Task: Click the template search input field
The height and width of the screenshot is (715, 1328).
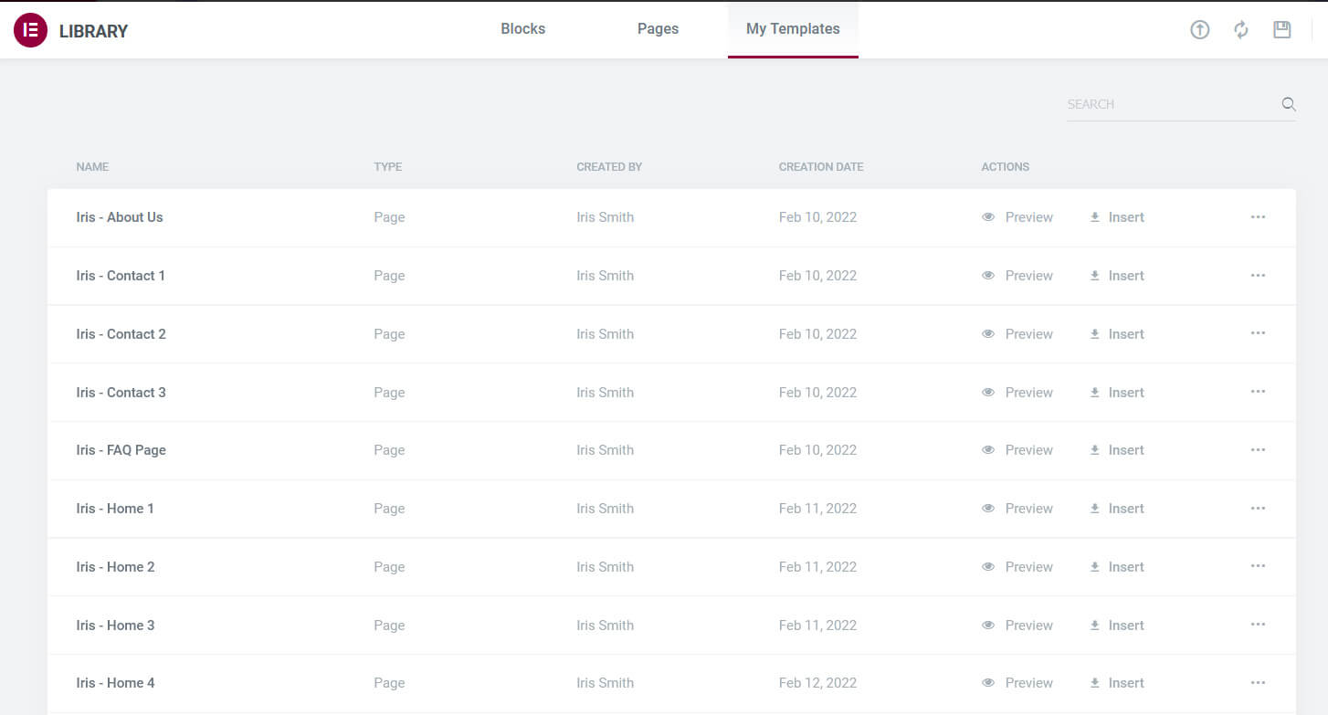Action: [1171, 104]
